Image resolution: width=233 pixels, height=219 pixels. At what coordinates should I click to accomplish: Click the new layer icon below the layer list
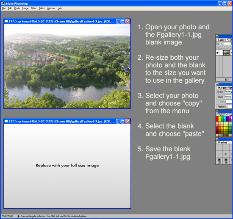tap(227, 80)
